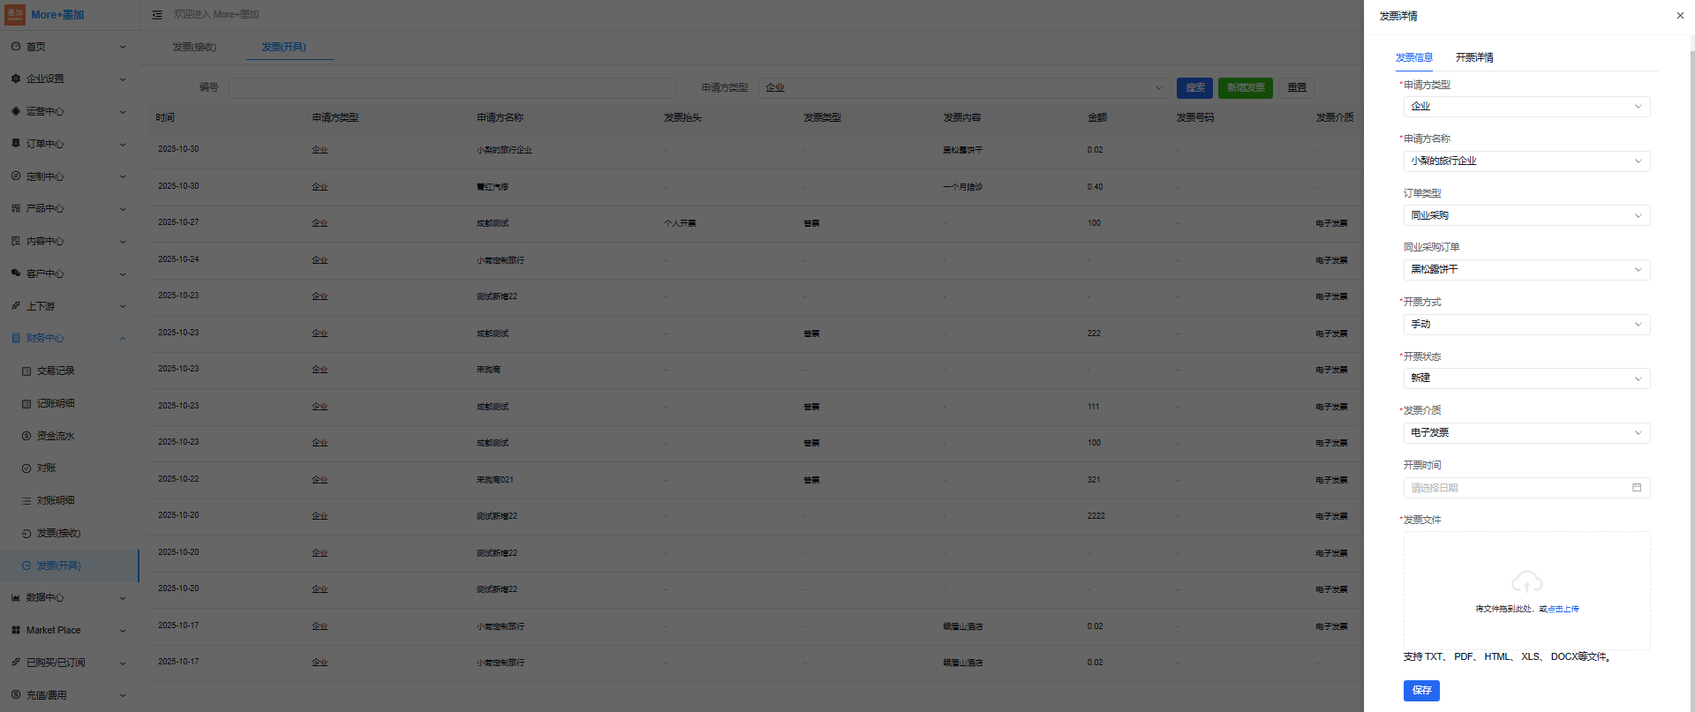Image resolution: width=1695 pixels, height=712 pixels.
Task: Close the 发票详情 panel with the X icon
Action: (x=1679, y=16)
